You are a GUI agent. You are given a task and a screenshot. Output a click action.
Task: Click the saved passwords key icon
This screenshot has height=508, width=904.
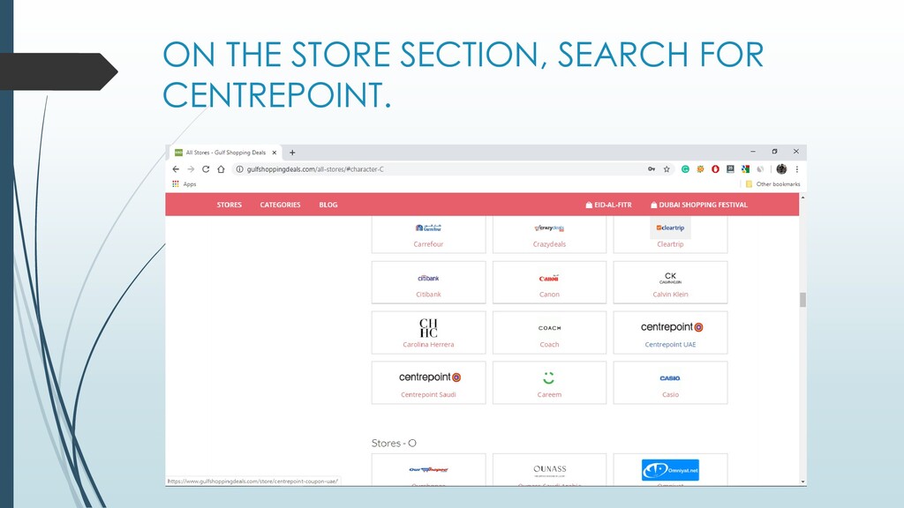pos(652,169)
